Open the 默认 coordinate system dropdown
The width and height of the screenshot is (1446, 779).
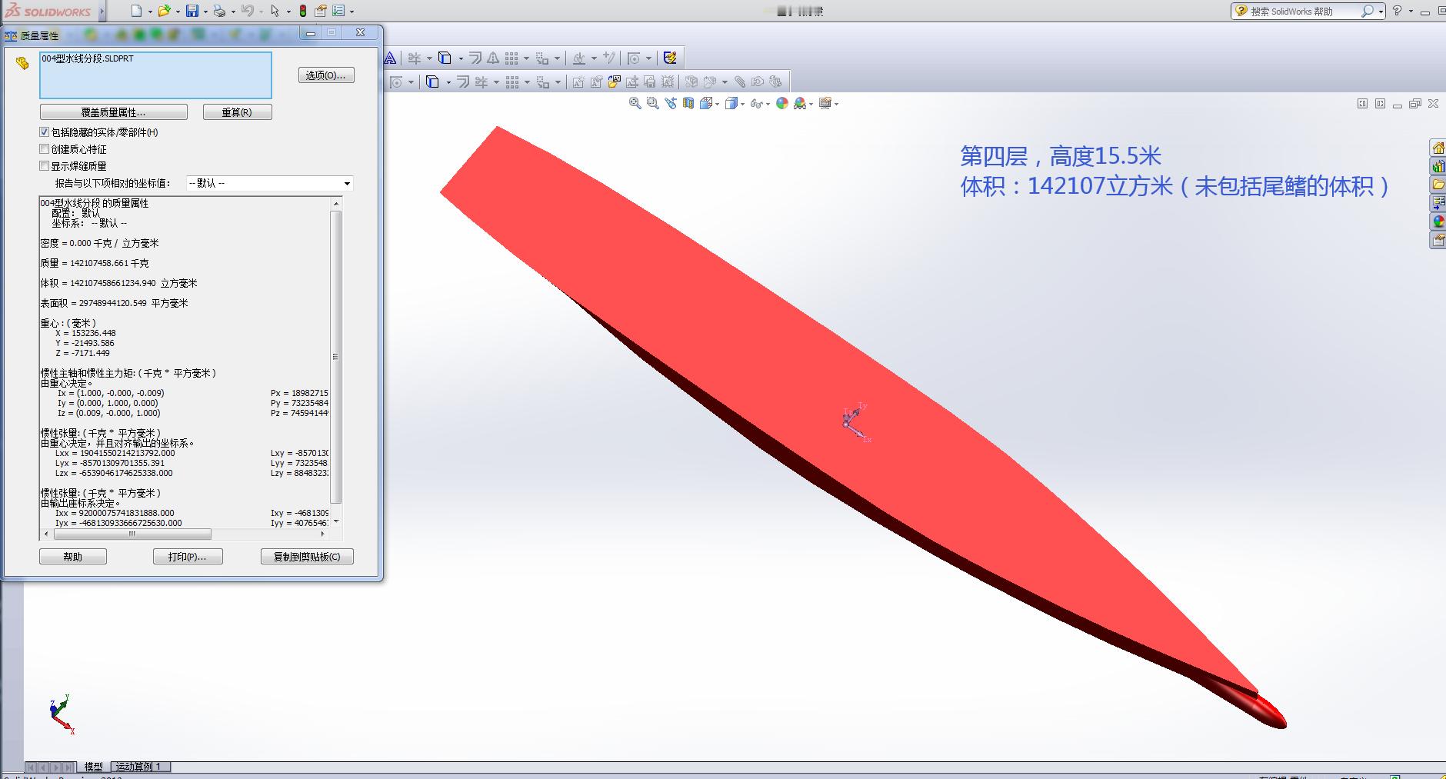click(x=270, y=183)
